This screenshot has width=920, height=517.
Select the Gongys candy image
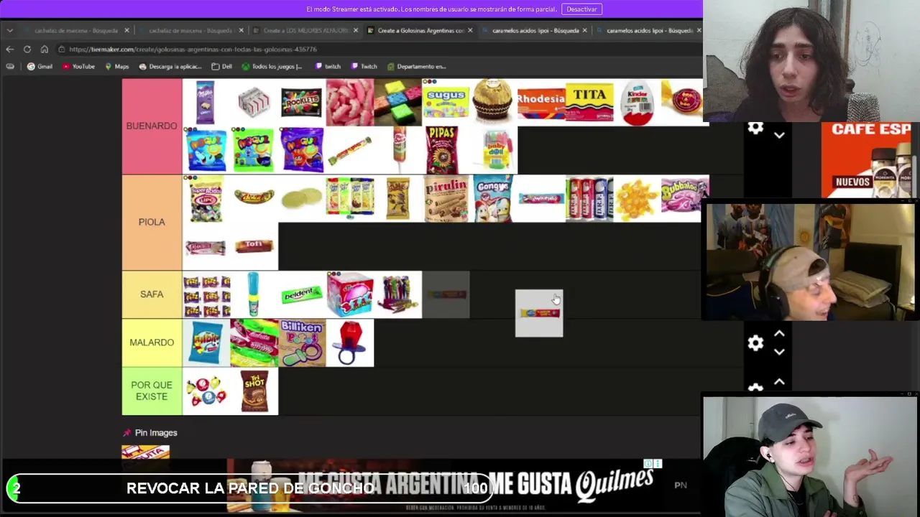493,198
